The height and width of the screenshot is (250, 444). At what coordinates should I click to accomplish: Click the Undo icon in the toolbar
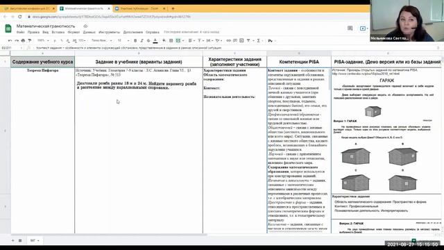click(10, 41)
